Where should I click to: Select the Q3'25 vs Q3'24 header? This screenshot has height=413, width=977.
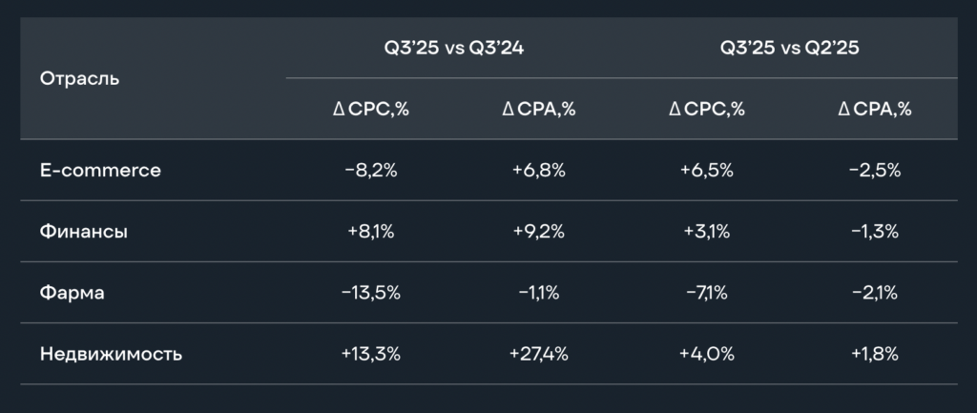click(x=453, y=47)
